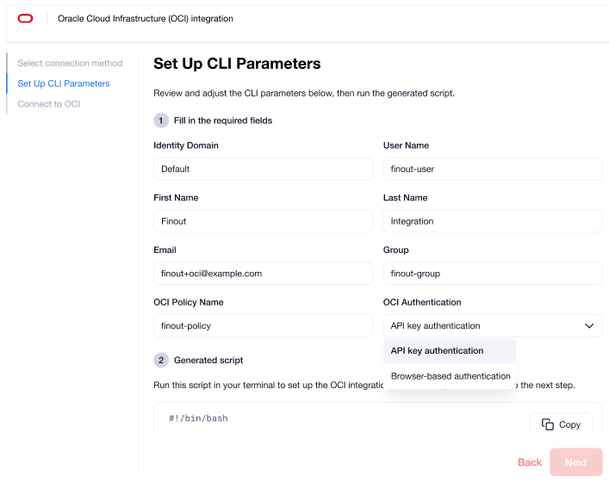
Task: Click the Oracle logo icon
Action: coord(25,18)
